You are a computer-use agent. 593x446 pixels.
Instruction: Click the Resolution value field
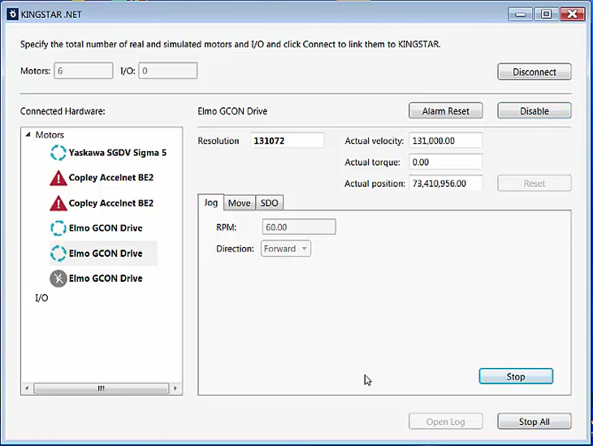287,141
